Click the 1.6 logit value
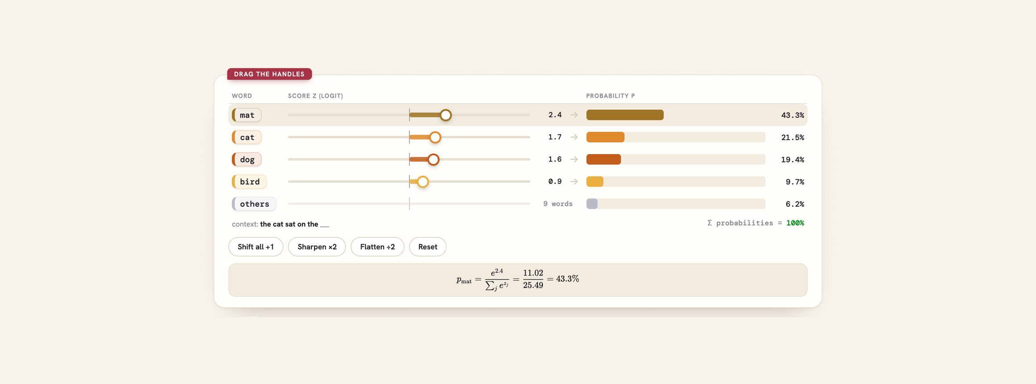 [555, 159]
